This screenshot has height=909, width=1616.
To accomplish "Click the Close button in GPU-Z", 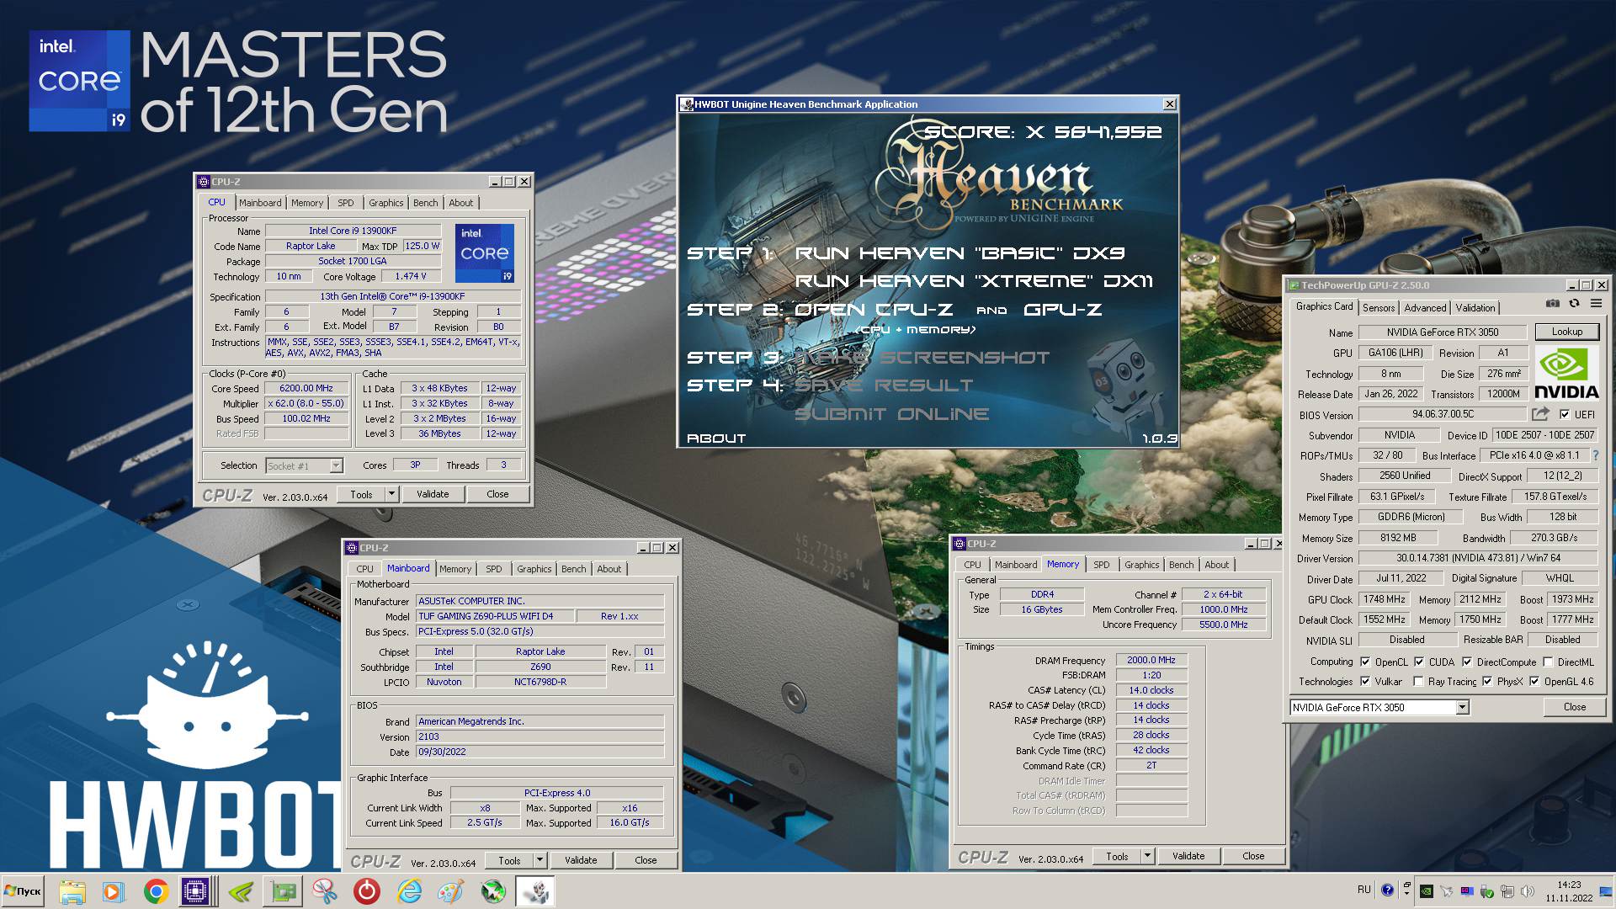I will tap(1574, 707).
